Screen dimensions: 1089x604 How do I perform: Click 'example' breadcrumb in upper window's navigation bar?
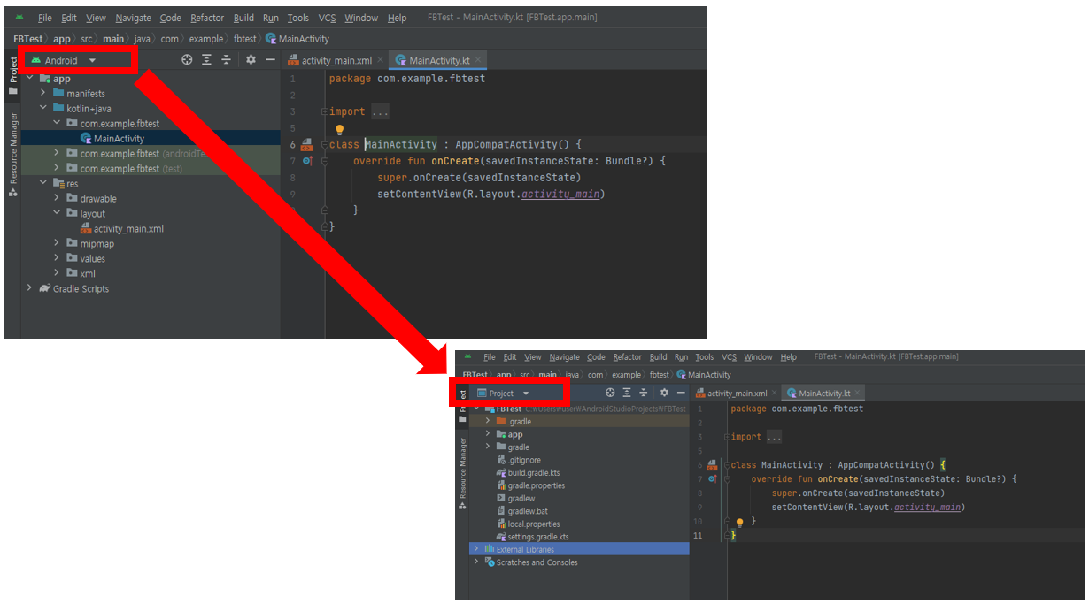(206, 39)
